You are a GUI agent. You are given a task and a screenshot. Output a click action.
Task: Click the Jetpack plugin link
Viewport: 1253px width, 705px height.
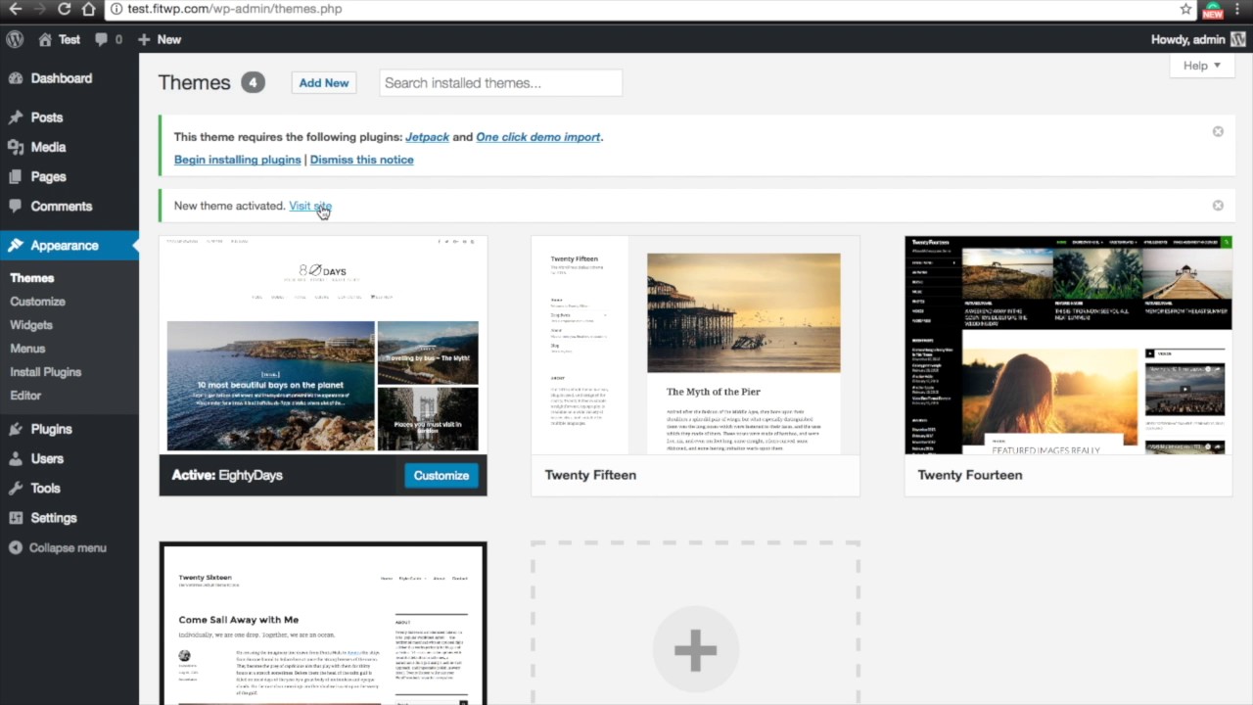427,137
